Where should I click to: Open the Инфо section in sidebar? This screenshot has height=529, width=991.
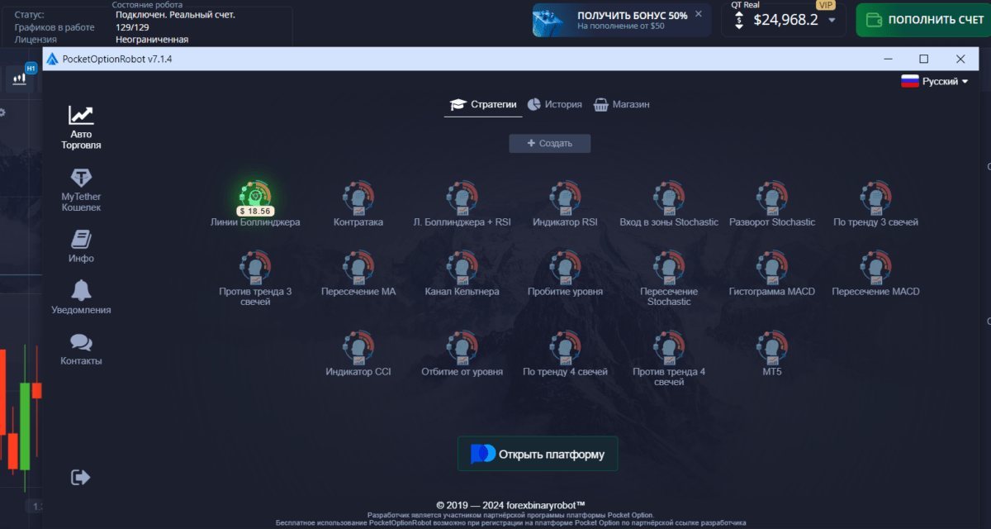click(81, 246)
